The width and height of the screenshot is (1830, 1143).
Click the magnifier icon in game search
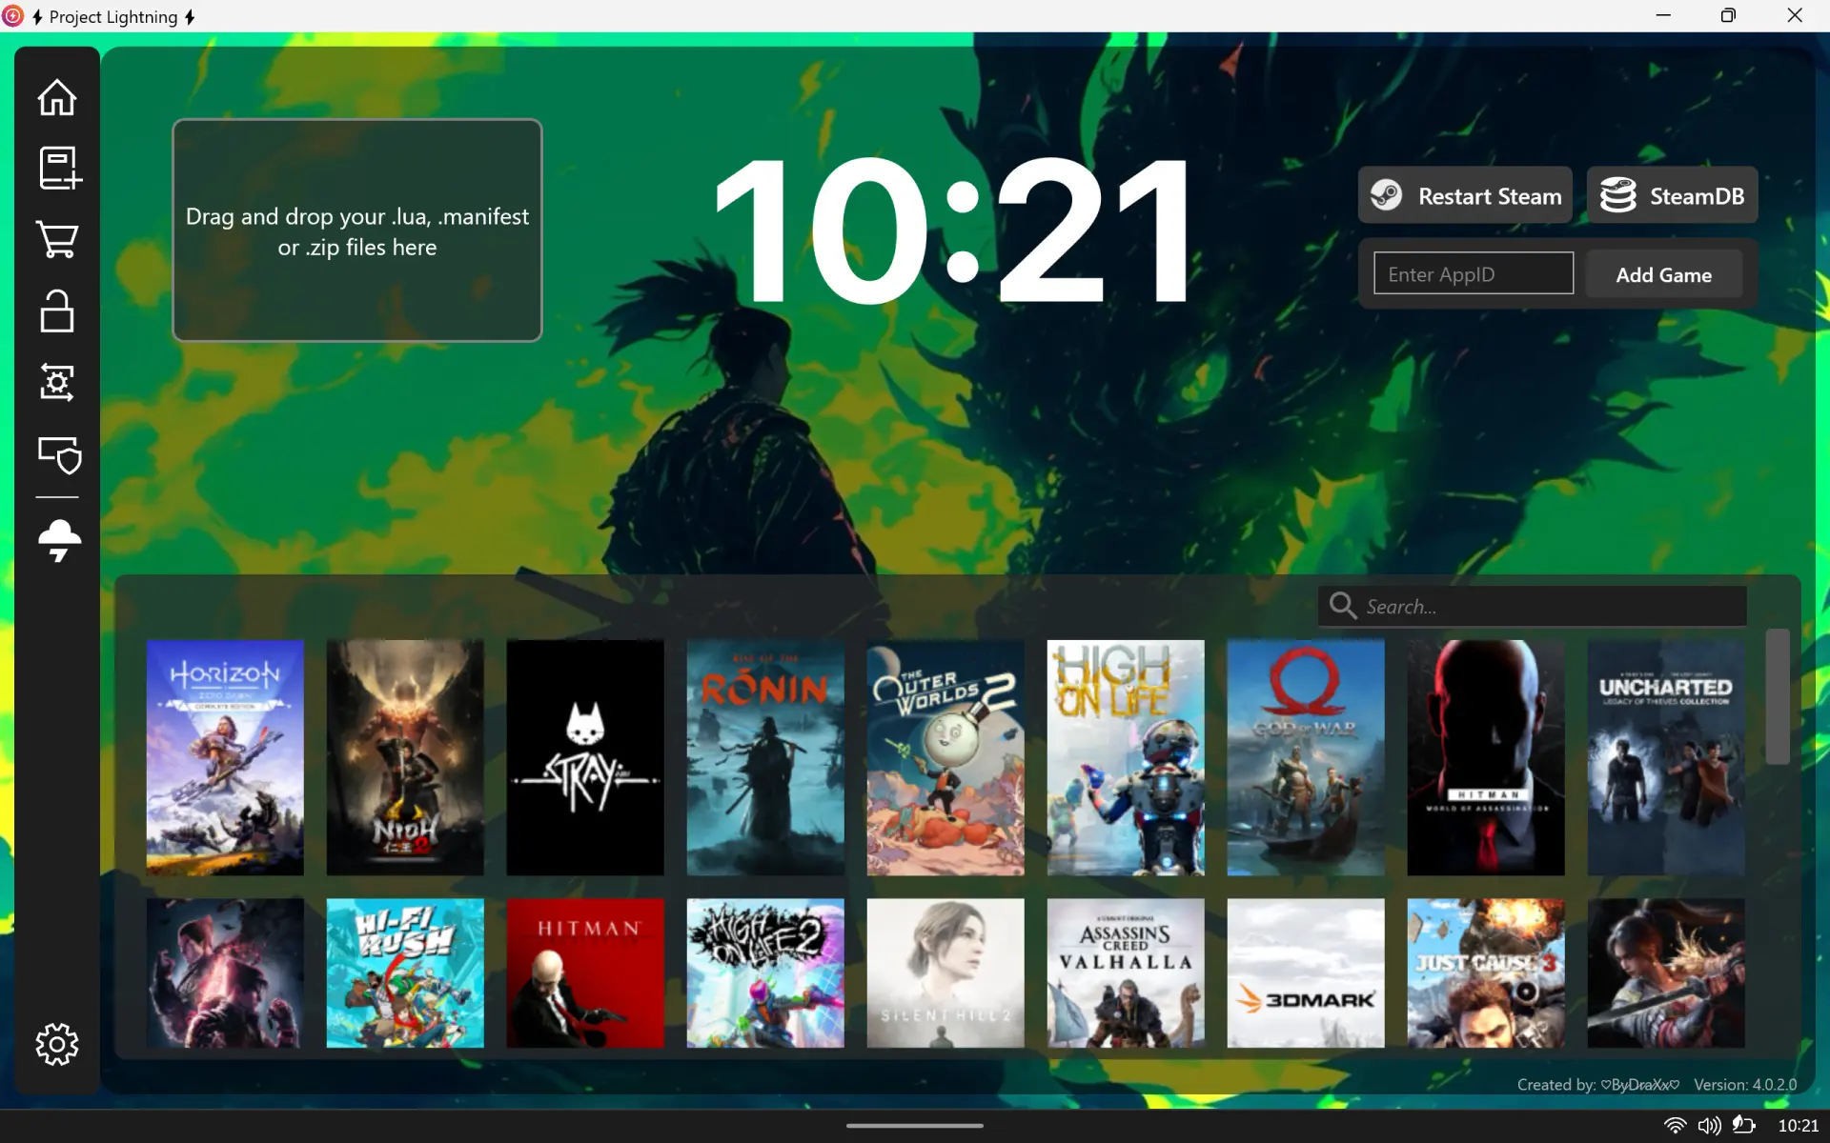pyautogui.click(x=1343, y=606)
